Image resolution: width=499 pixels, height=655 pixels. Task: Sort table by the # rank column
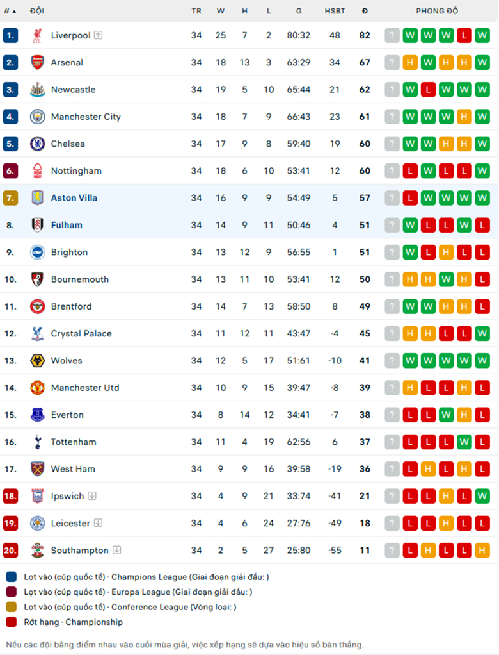[x=10, y=12]
